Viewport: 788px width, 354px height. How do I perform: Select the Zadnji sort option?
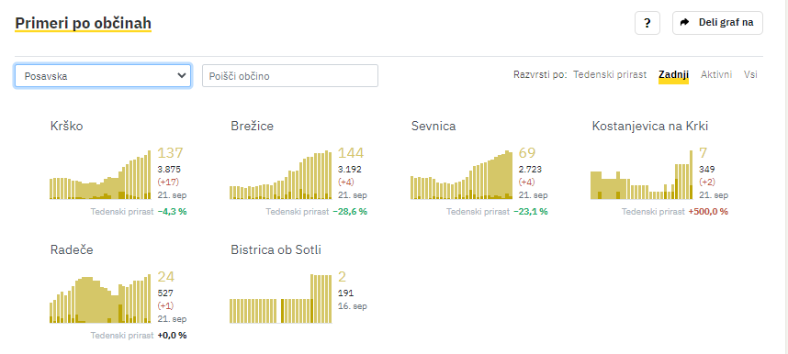click(673, 75)
